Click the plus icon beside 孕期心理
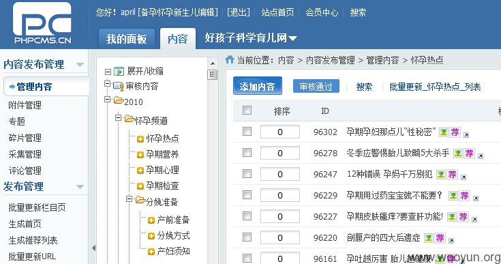This screenshot has width=501, height=264. 140,171
